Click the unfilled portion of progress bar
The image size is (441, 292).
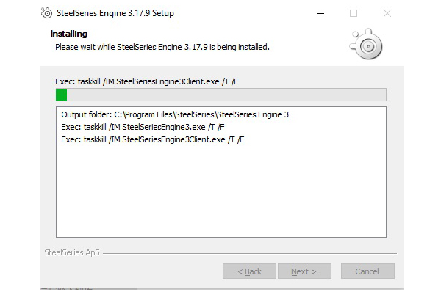[226, 95]
